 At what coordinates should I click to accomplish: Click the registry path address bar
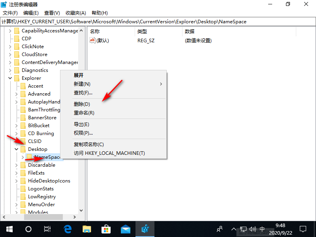pos(158,21)
